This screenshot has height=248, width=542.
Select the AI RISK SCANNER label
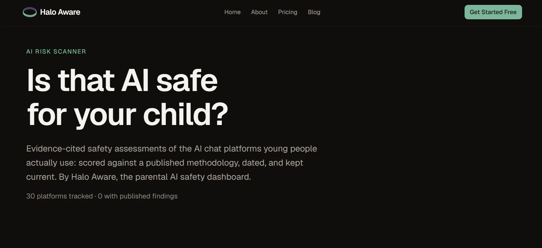click(x=56, y=52)
